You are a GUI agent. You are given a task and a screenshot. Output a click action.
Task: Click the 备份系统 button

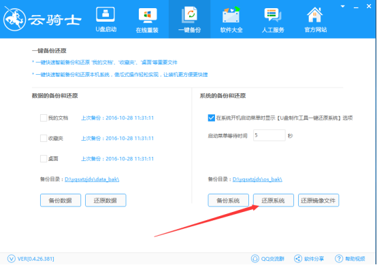(x=228, y=200)
